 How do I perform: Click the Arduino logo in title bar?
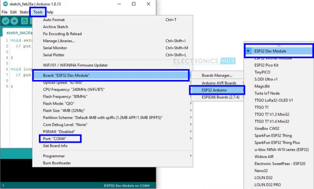click(4, 4)
